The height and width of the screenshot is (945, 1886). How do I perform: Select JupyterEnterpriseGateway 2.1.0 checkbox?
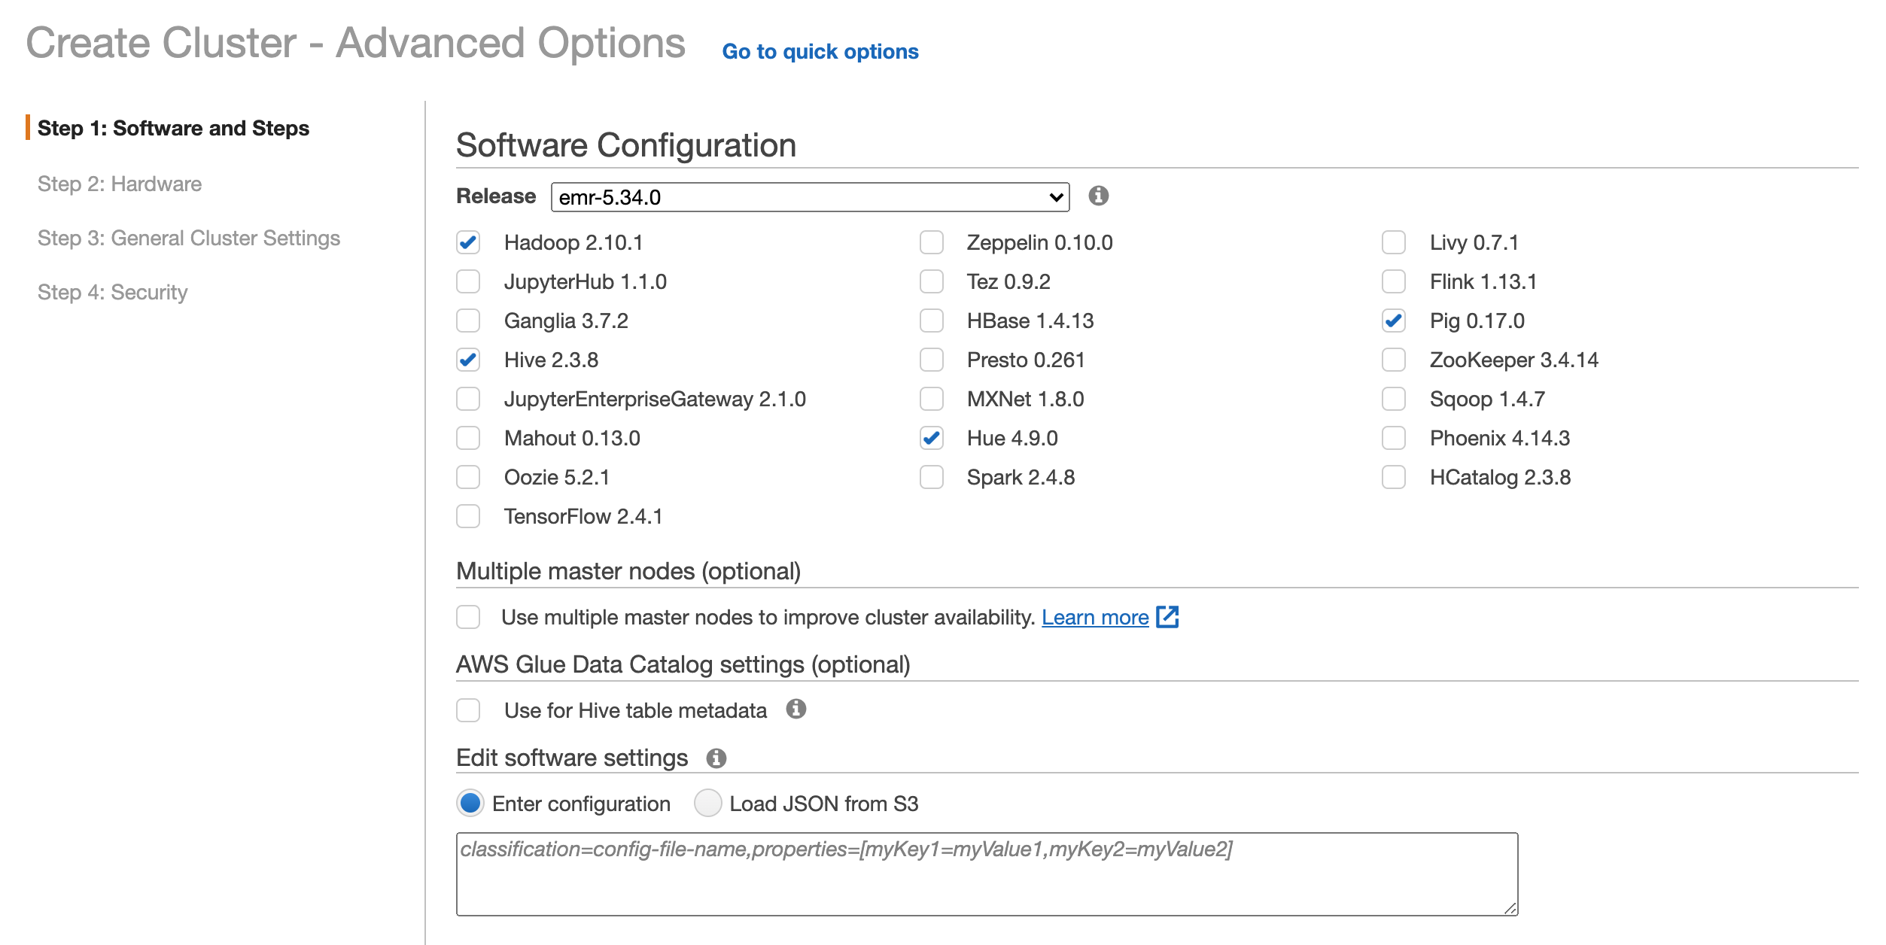point(468,399)
